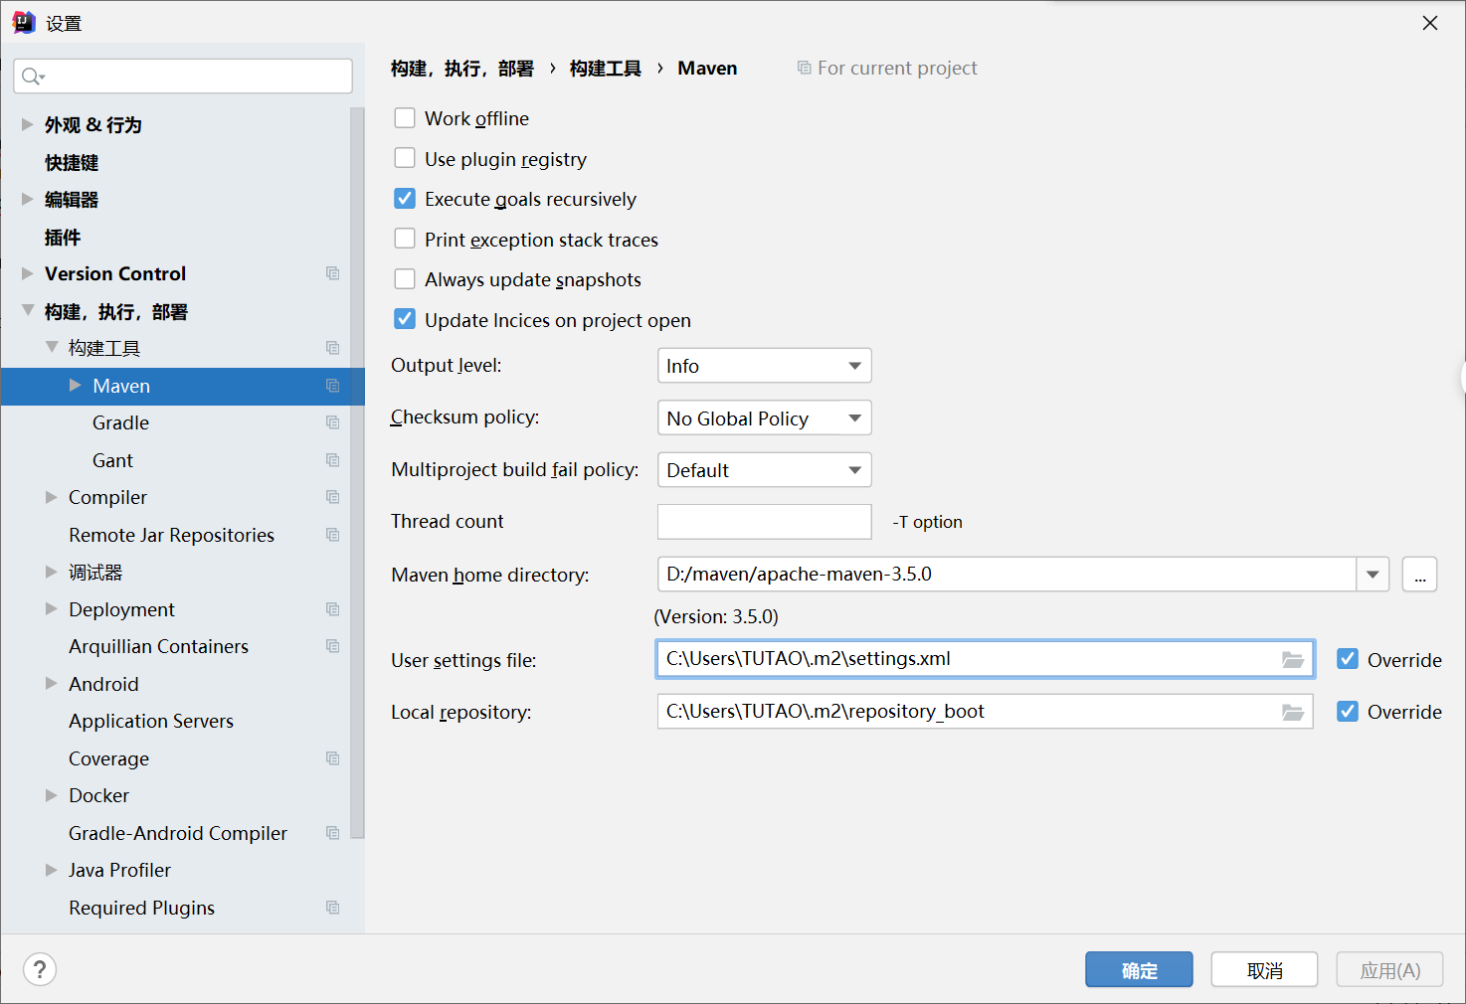
Task: Click 取消 to cancel changes
Action: tap(1264, 970)
